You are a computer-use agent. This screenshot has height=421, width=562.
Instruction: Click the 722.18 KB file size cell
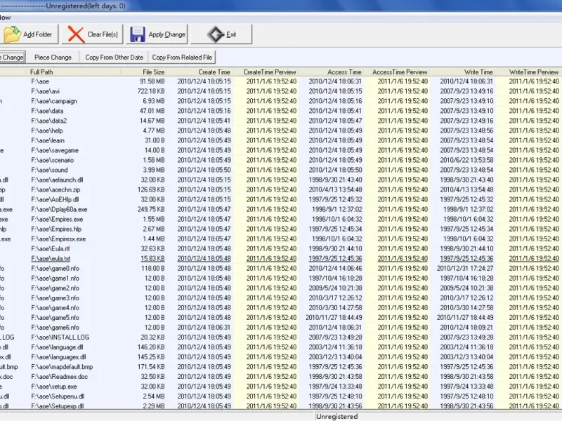[x=151, y=91]
